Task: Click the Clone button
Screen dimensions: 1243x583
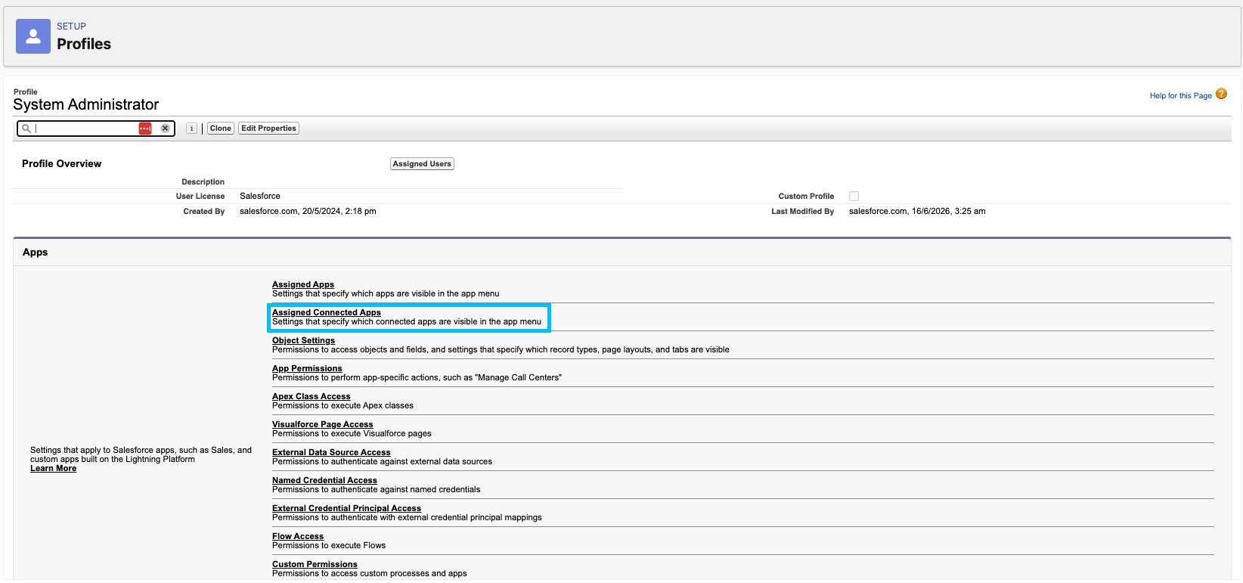Action: pyautogui.click(x=221, y=129)
